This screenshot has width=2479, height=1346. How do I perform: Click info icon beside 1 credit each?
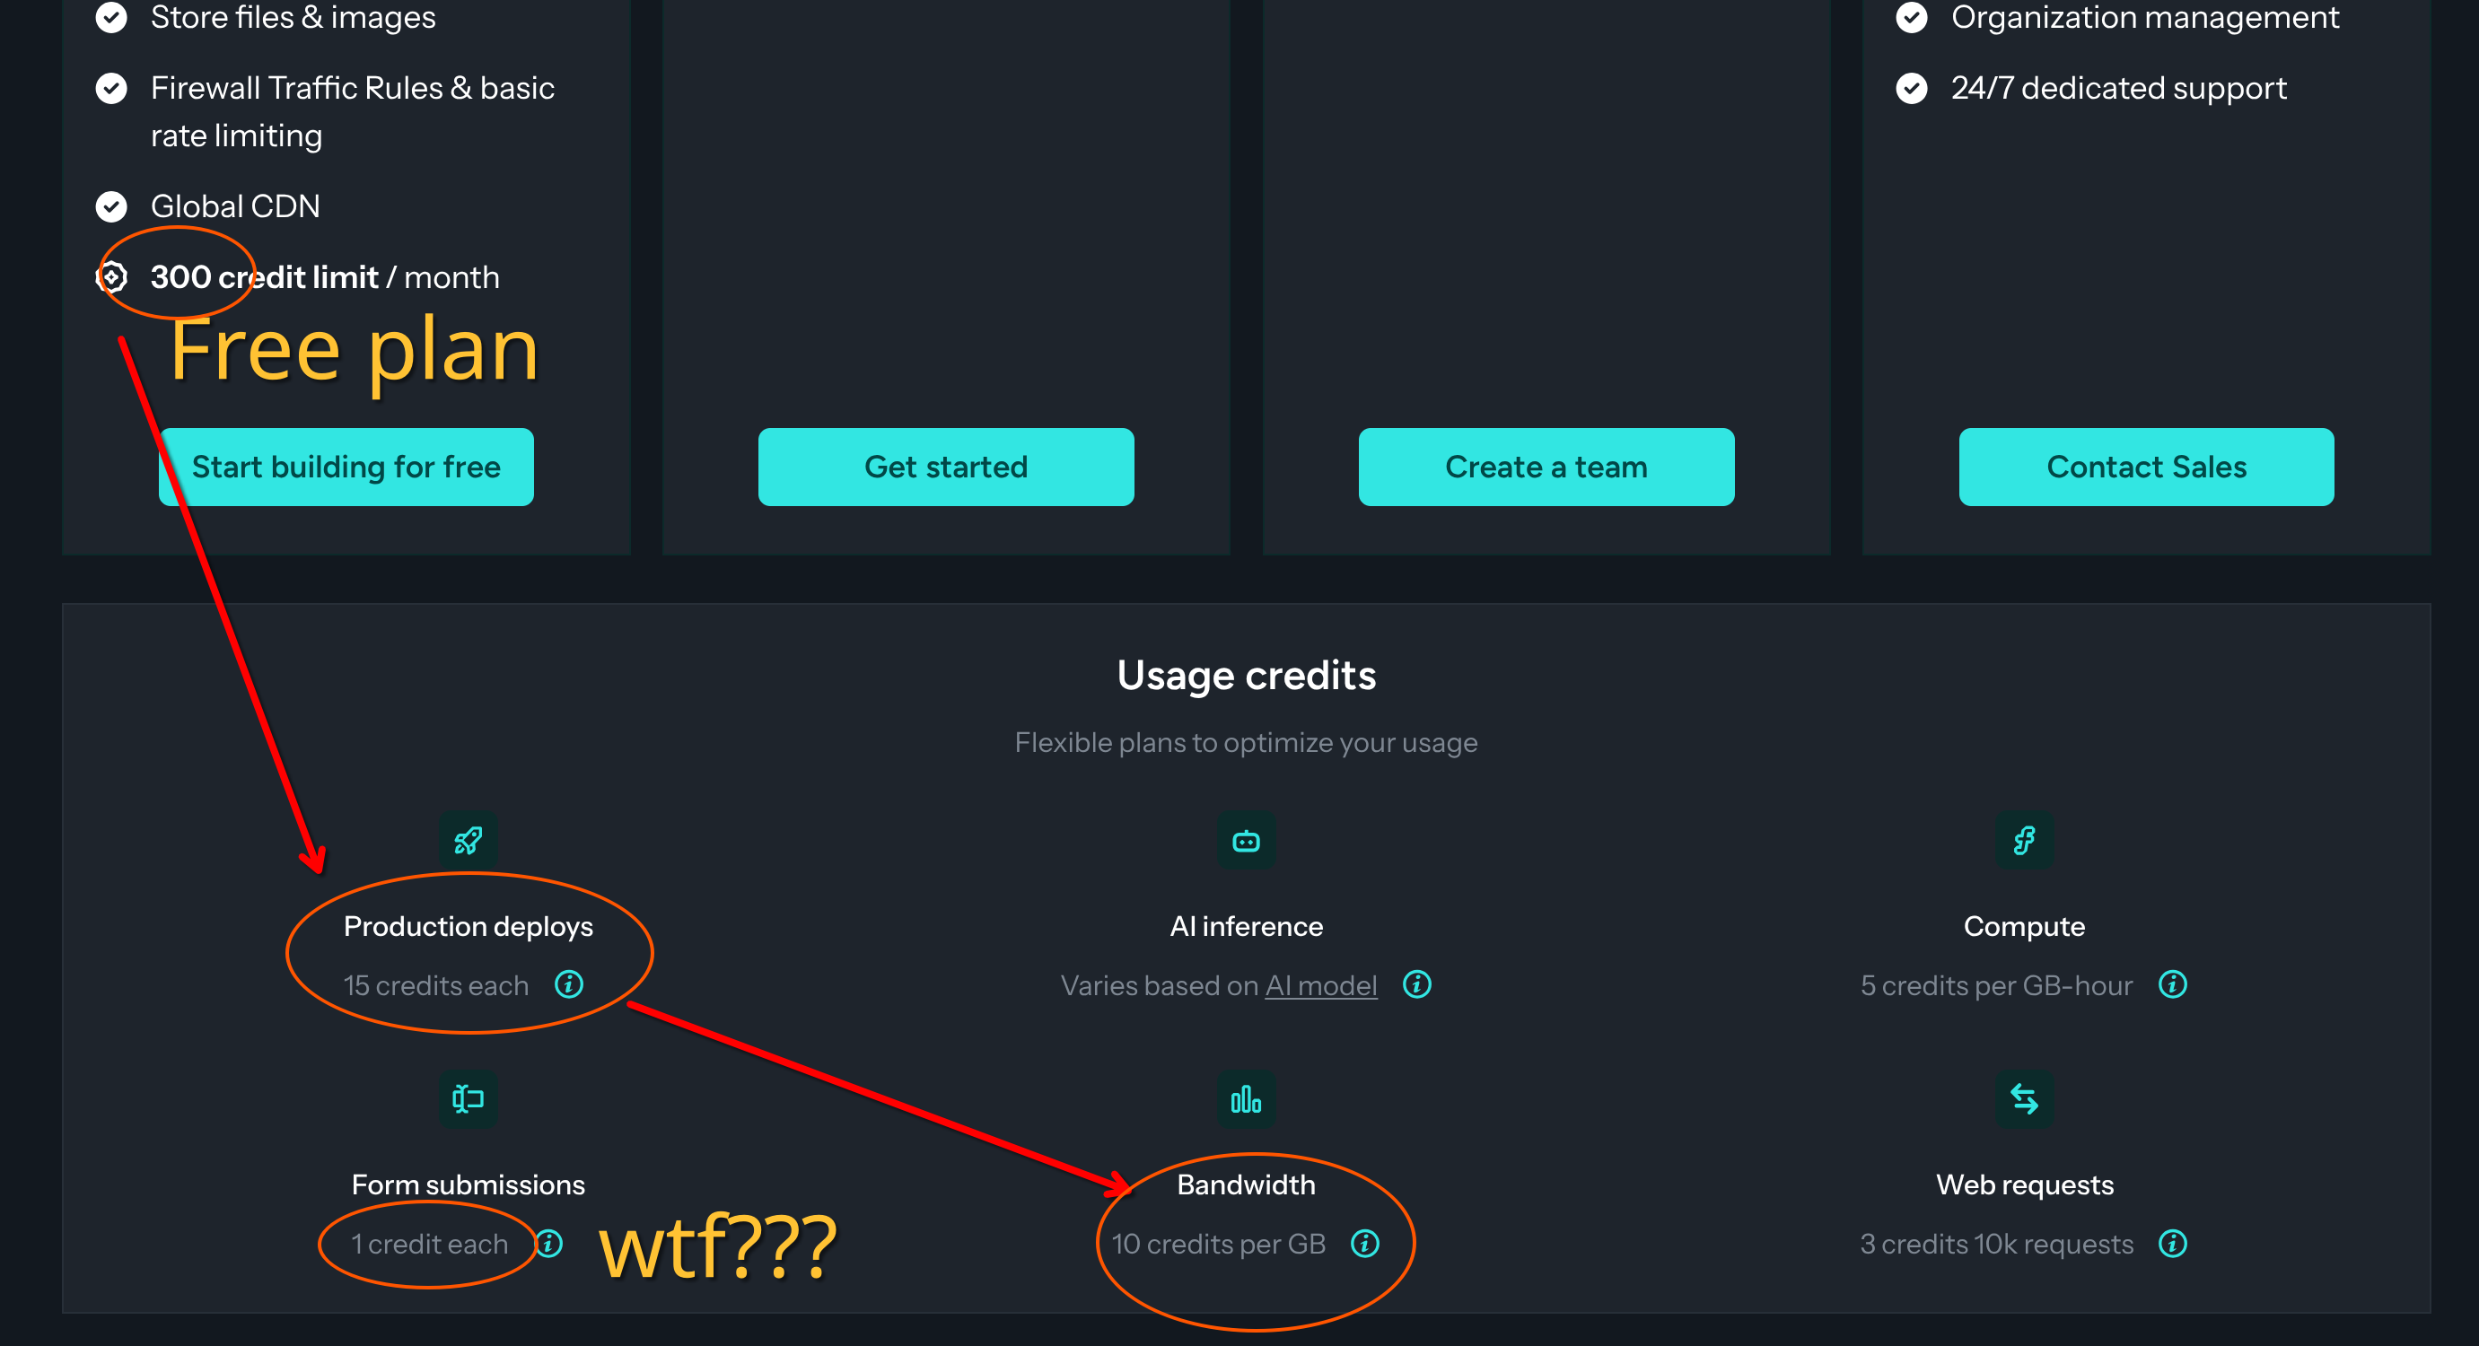point(549,1243)
